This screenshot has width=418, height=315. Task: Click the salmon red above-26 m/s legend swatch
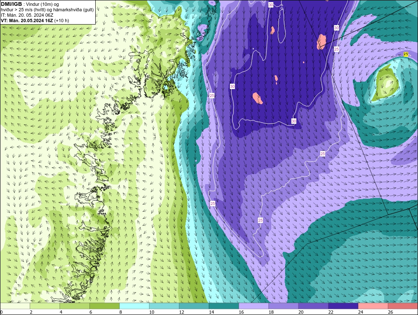click(403, 306)
